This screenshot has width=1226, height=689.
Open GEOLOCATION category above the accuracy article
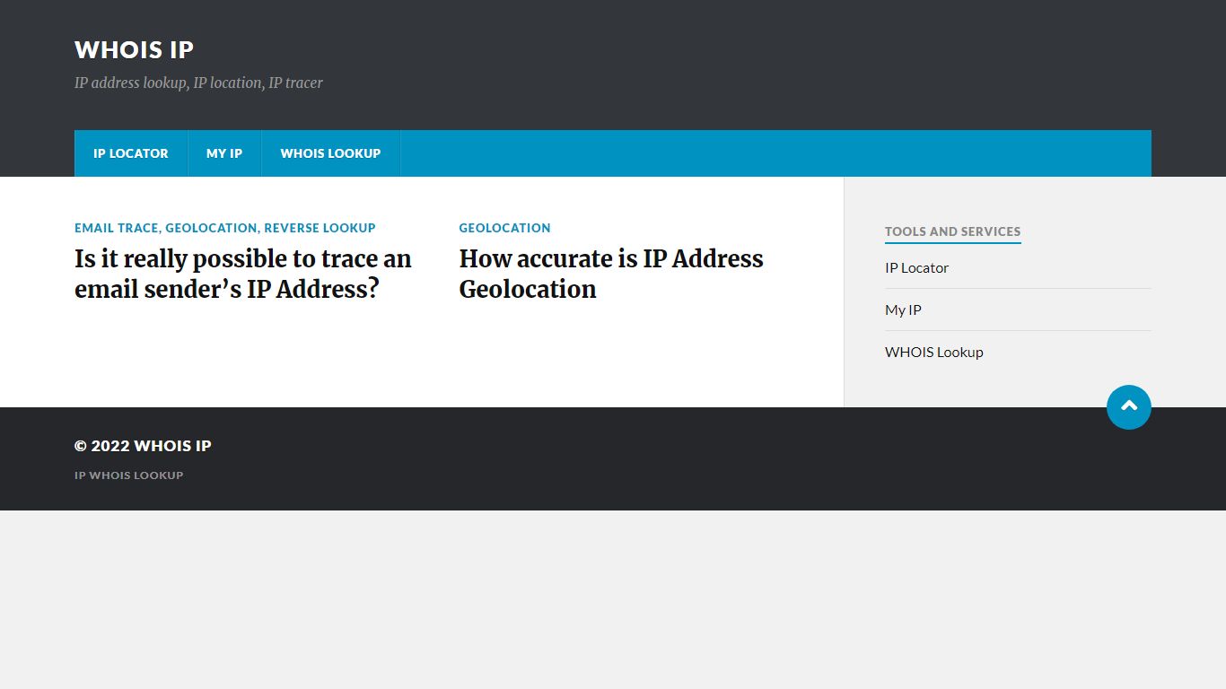tap(504, 228)
